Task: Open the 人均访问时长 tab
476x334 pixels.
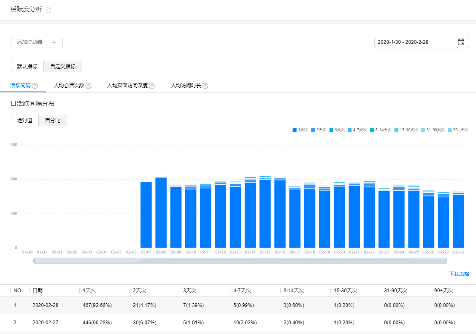Action: click(186, 86)
